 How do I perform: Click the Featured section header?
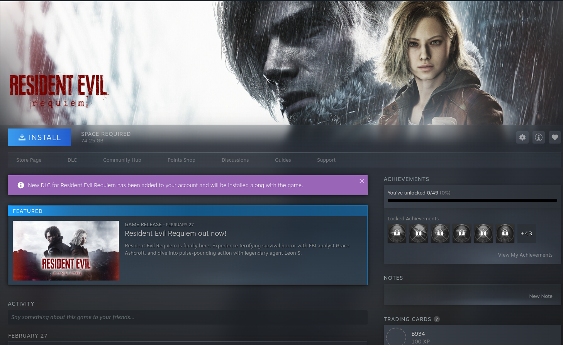pyautogui.click(x=188, y=211)
